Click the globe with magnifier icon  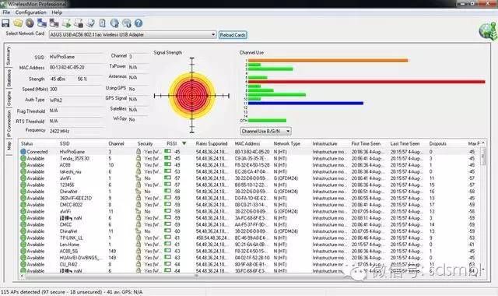(126, 23)
